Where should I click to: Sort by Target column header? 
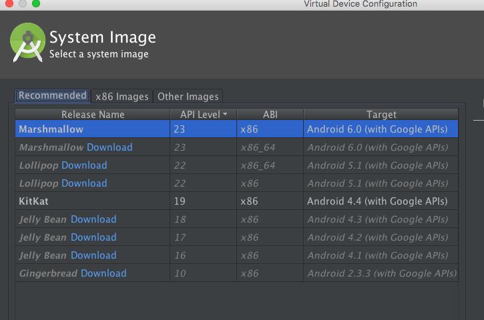tap(381, 115)
